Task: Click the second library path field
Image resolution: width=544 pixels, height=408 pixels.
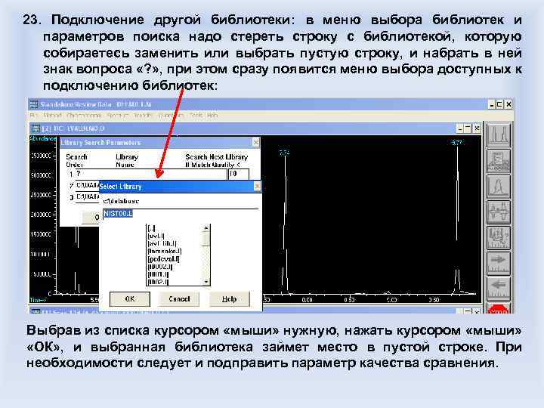Action: (87, 186)
